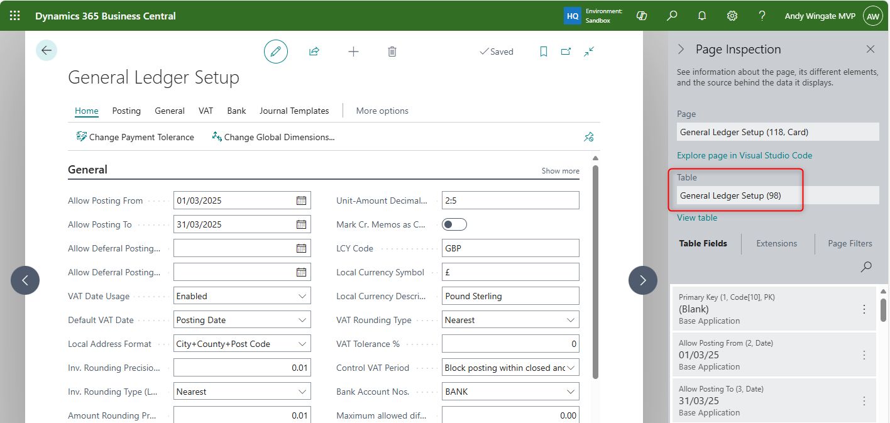This screenshot has width=890, height=423.
Task: Click View table link
Action: click(x=697, y=217)
